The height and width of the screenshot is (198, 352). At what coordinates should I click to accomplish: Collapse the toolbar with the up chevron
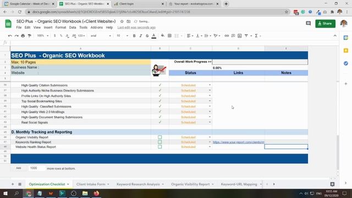click(335, 36)
